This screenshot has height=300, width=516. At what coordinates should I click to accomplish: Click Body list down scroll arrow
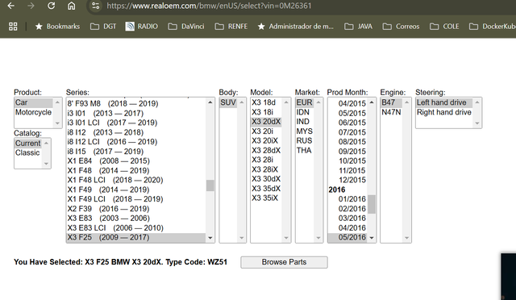pyautogui.click(x=242, y=238)
